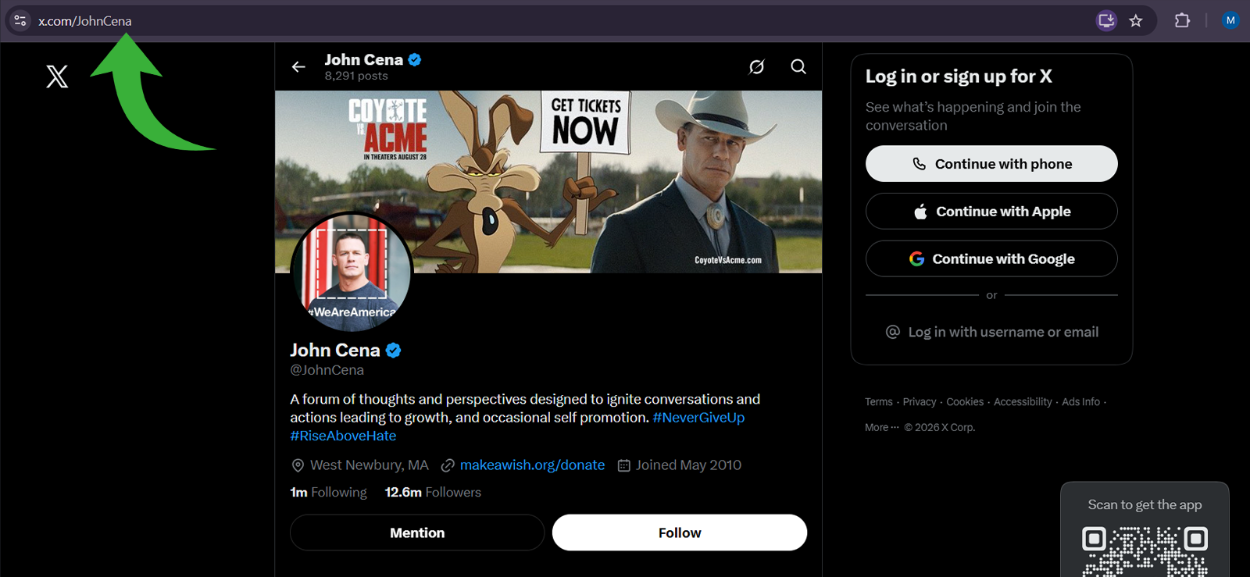Click the verified badge next to the profile name
Screen dimensions: 1250x577
click(394, 351)
